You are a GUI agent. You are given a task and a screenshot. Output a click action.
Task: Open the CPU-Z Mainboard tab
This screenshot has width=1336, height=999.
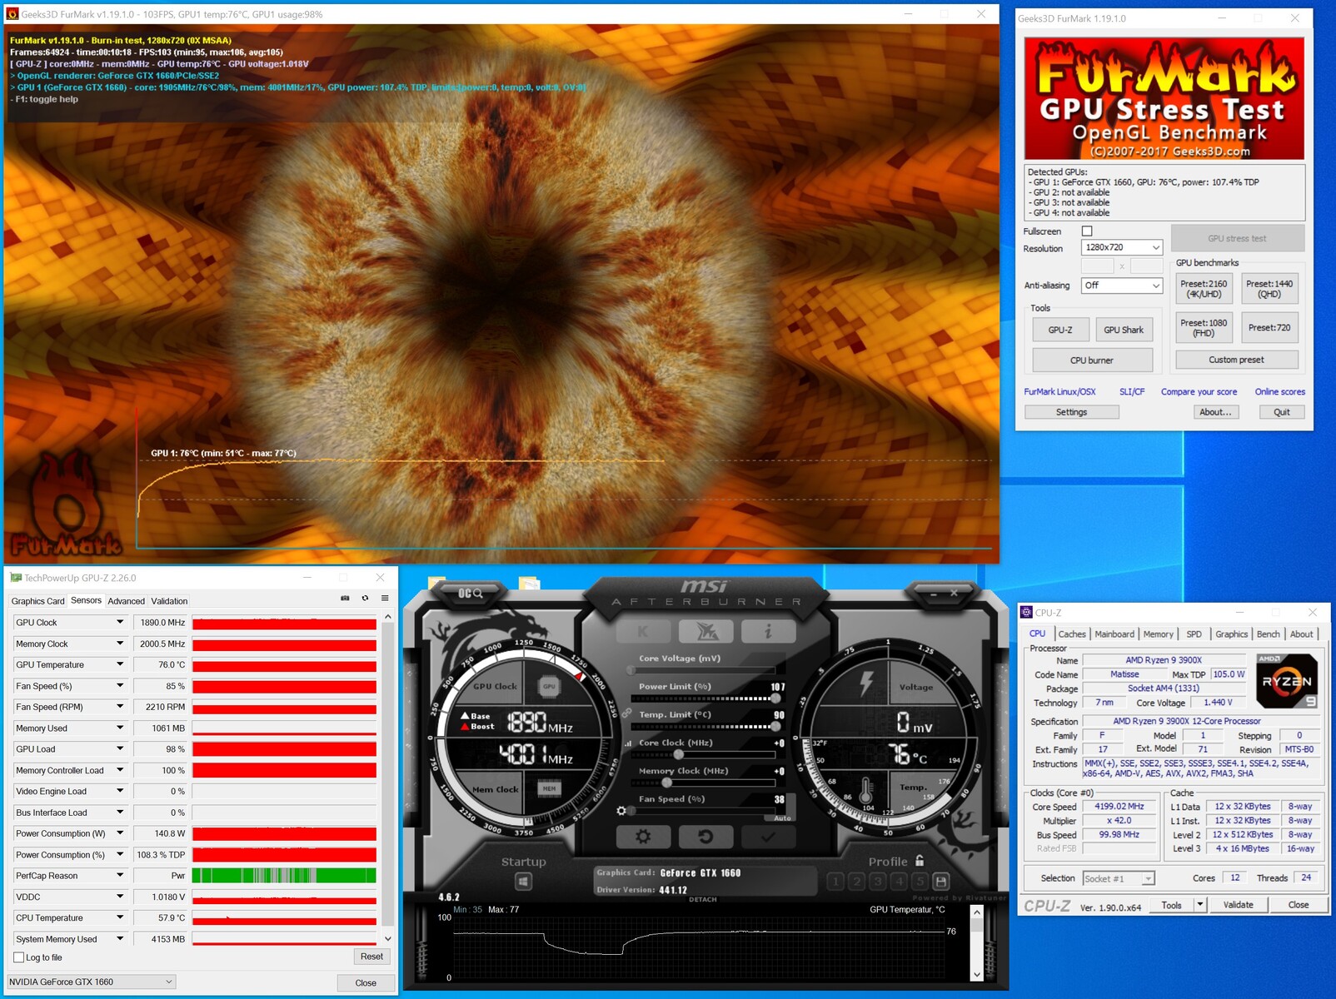1114,634
